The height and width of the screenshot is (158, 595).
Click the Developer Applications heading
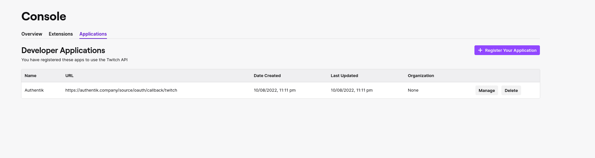click(63, 51)
